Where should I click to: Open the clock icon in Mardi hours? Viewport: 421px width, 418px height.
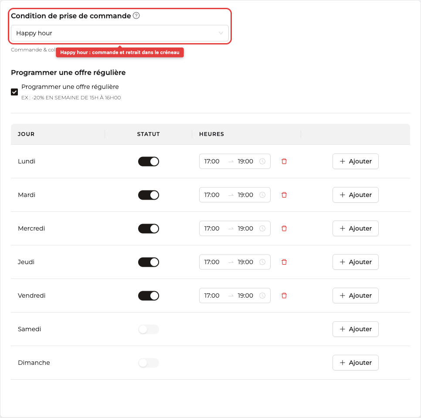point(262,195)
